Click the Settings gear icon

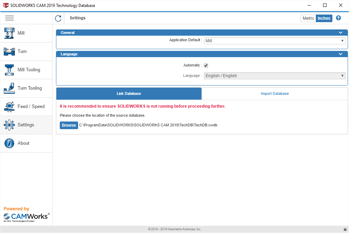point(9,125)
